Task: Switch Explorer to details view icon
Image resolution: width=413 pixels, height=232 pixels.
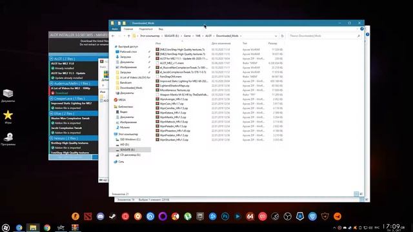Action: click(356, 194)
